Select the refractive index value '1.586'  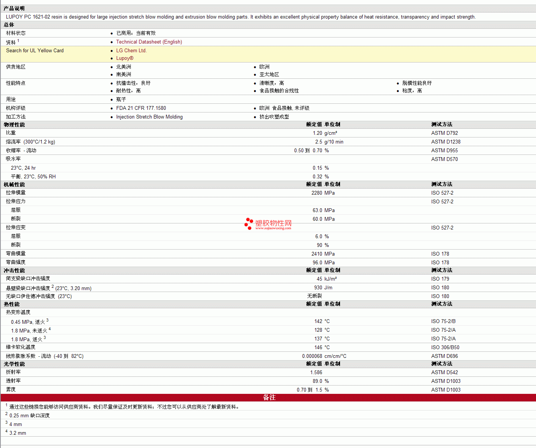(316, 373)
